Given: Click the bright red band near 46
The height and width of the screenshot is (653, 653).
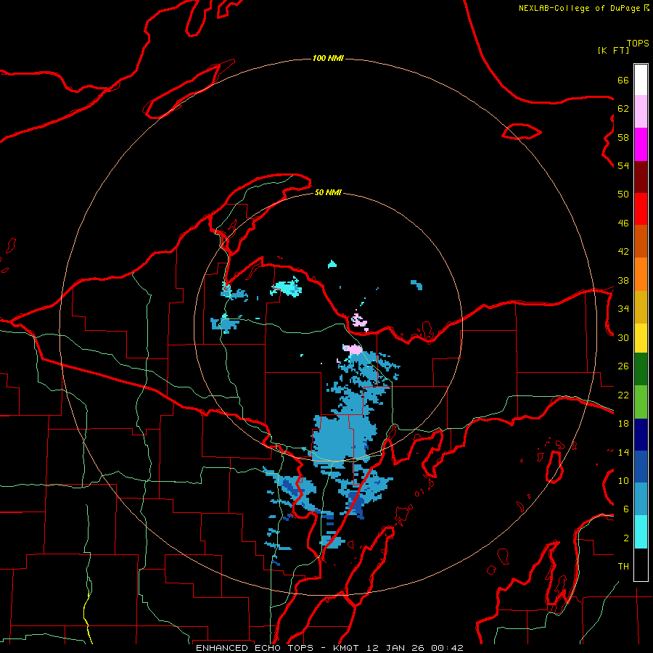Looking at the screenshot, I should coord(641,210).
